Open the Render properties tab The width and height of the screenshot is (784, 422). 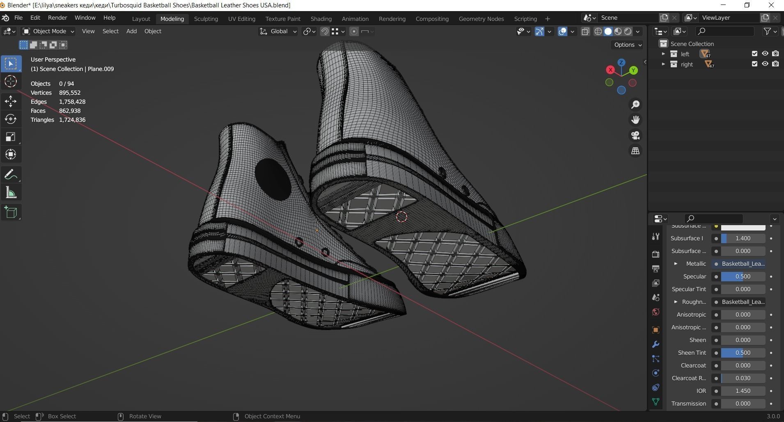656,254
